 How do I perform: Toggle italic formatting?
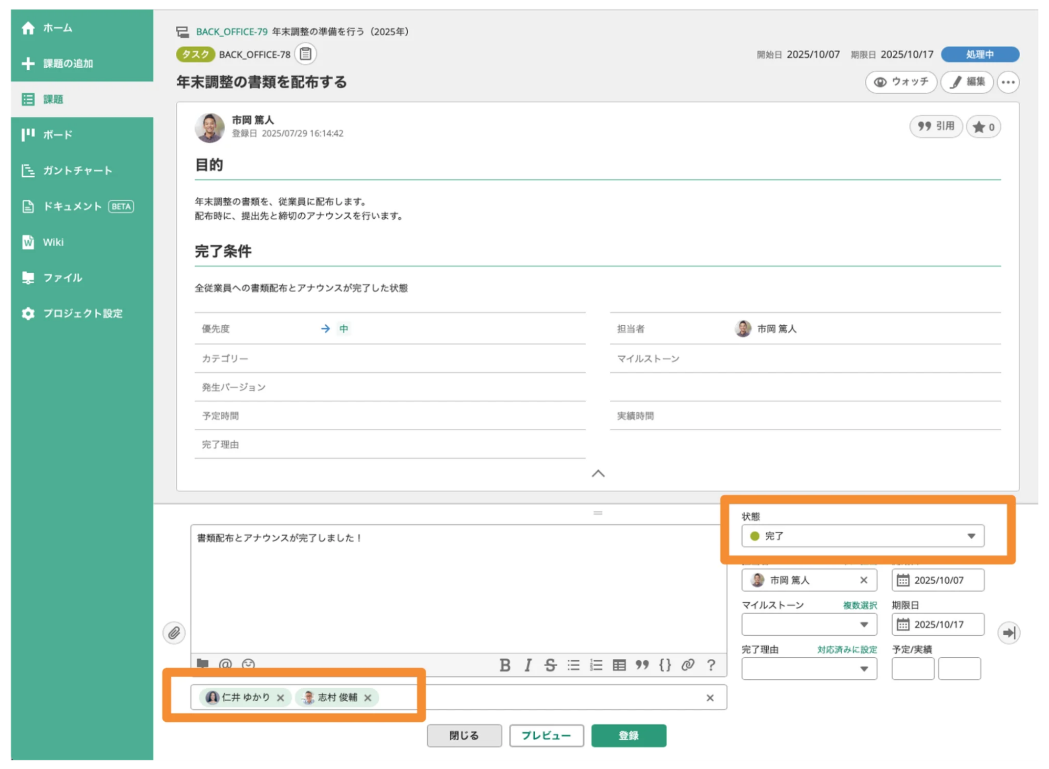point(528,665)
